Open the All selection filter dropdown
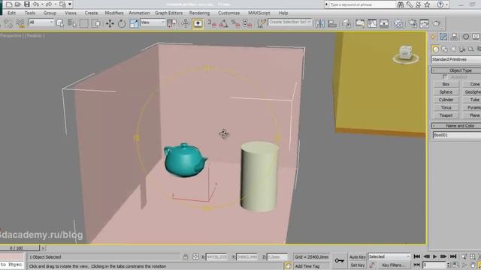 point(41,22)
